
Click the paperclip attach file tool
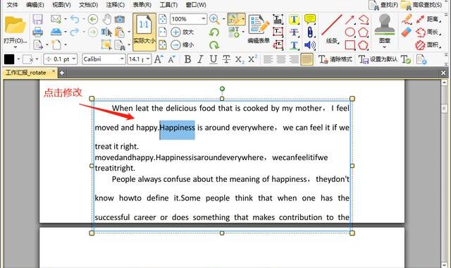[x=310, y=32]
